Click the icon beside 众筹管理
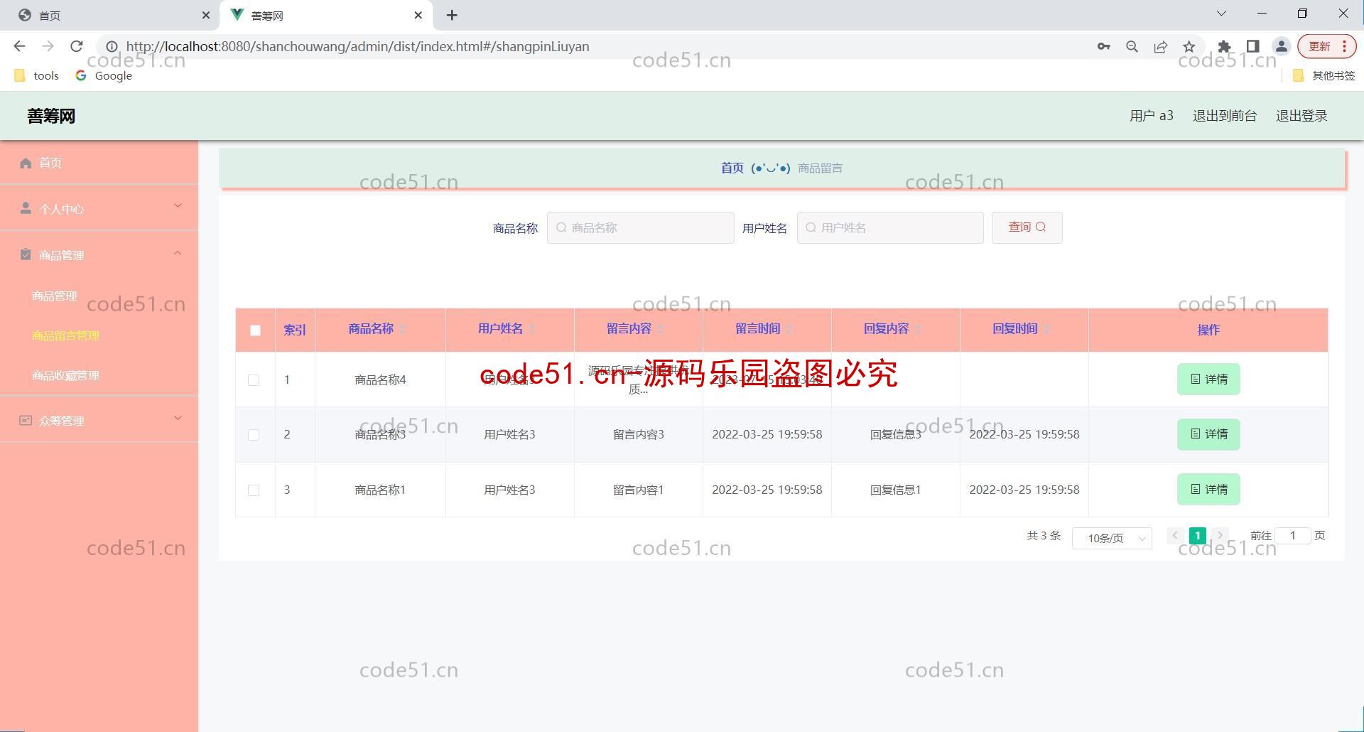This screenshot has height=732, width=1364. point(26,420)
